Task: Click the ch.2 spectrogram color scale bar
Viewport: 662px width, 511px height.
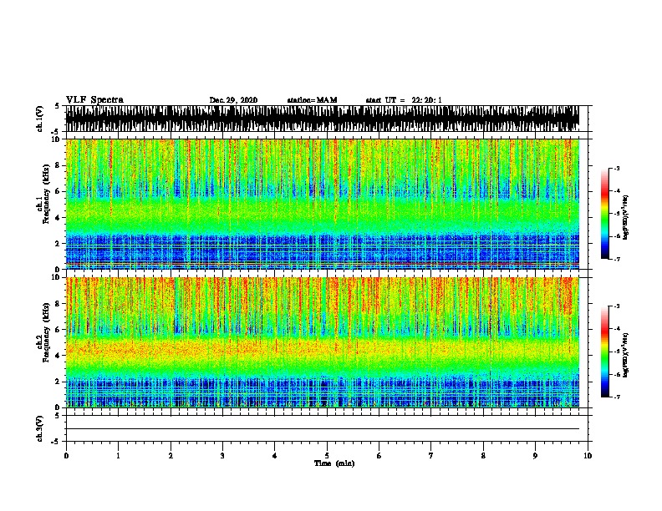Action: click(605, 352)
